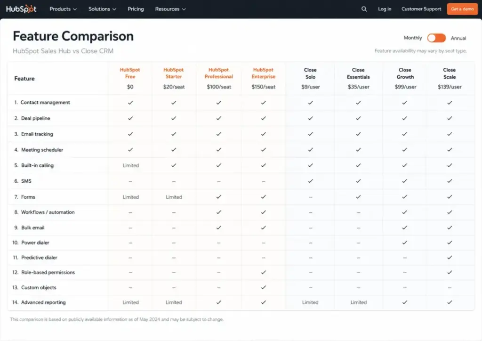Click the feature availability seat type note
The width and height of the screenshot is (482, 341).
click(420, 51)
